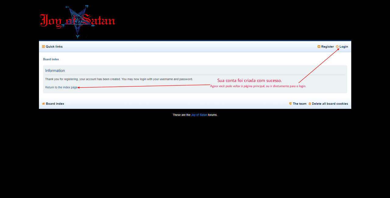The image size is (390, 198).
Task: Click the shield icon beside The team
Action: tap(291, 104)
